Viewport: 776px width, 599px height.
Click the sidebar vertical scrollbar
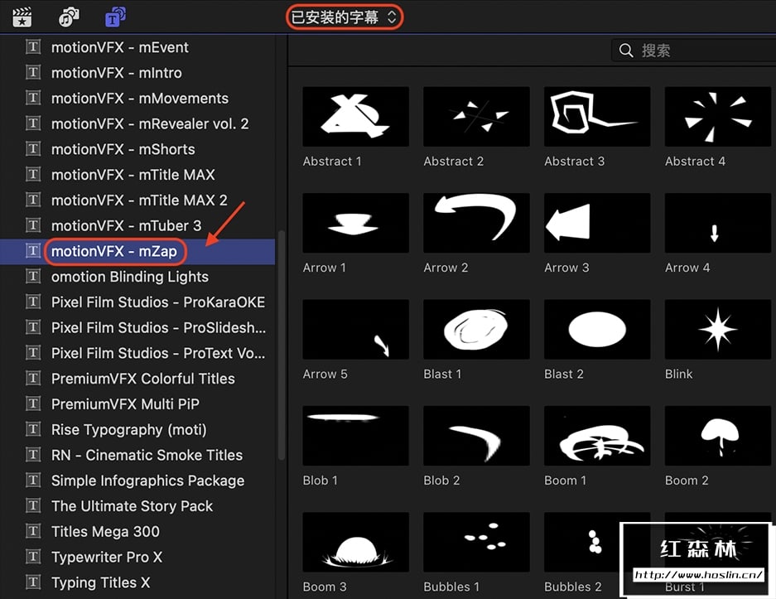click(x=282, y=345)
